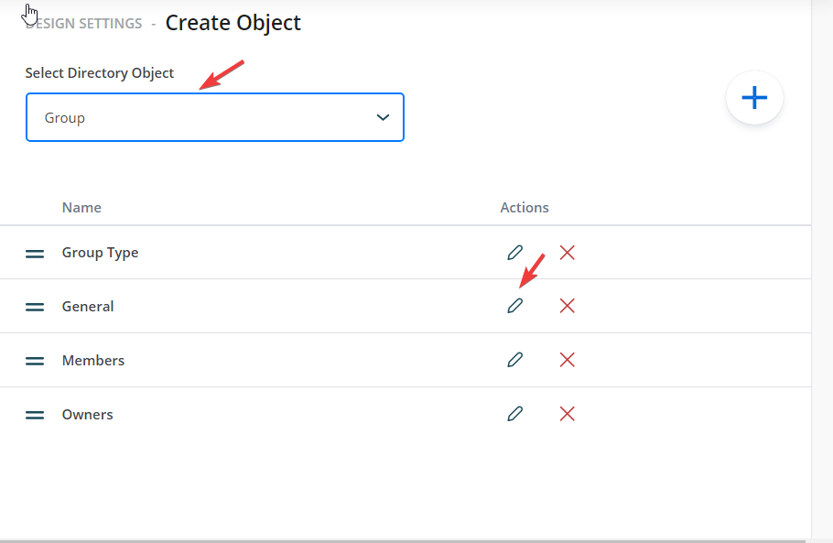Open the Select Directory Object dropdown
Viewport: 833px width, 543px height.
[214, 117]
